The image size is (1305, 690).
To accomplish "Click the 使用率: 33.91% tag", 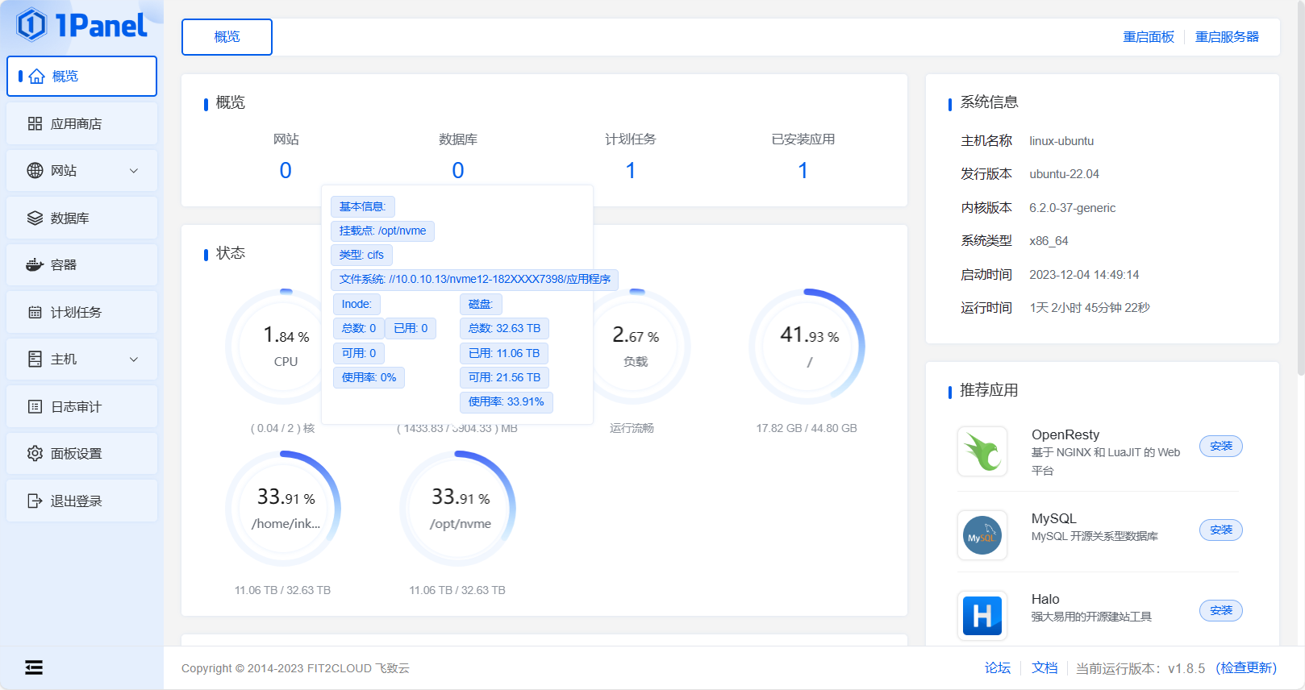I will (x=507, y=401).
